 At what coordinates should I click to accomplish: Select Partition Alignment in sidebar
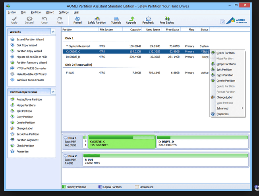[25, 140]
